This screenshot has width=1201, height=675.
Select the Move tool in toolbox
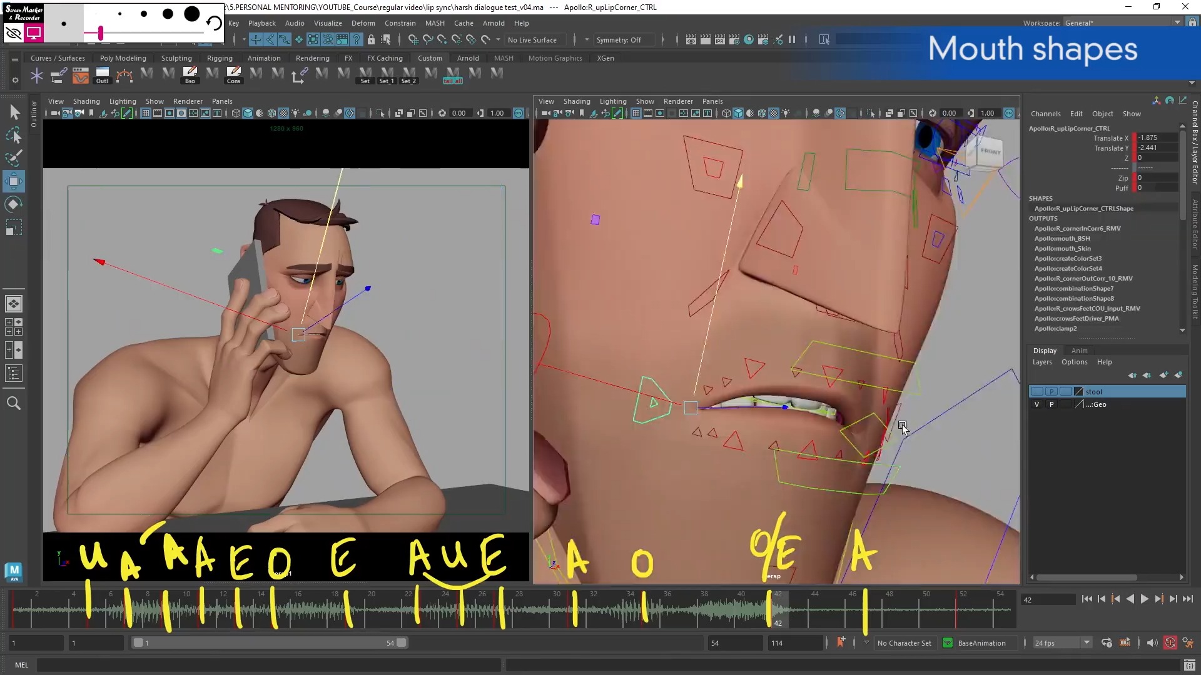(14, 181)
